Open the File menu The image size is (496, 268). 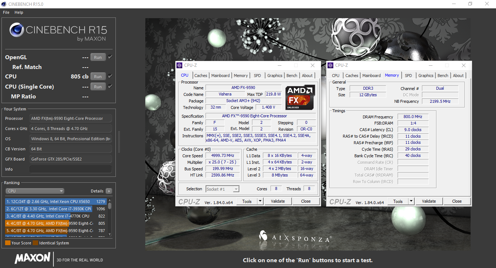[x=6, y=12]
